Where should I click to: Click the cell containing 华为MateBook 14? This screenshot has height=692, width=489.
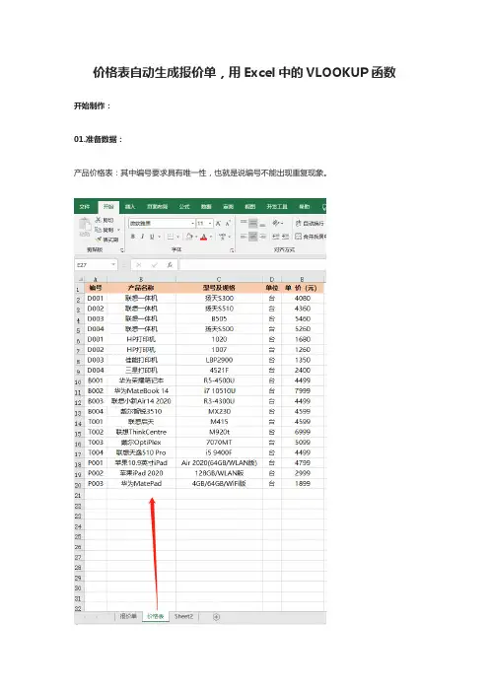coord(141,391)
